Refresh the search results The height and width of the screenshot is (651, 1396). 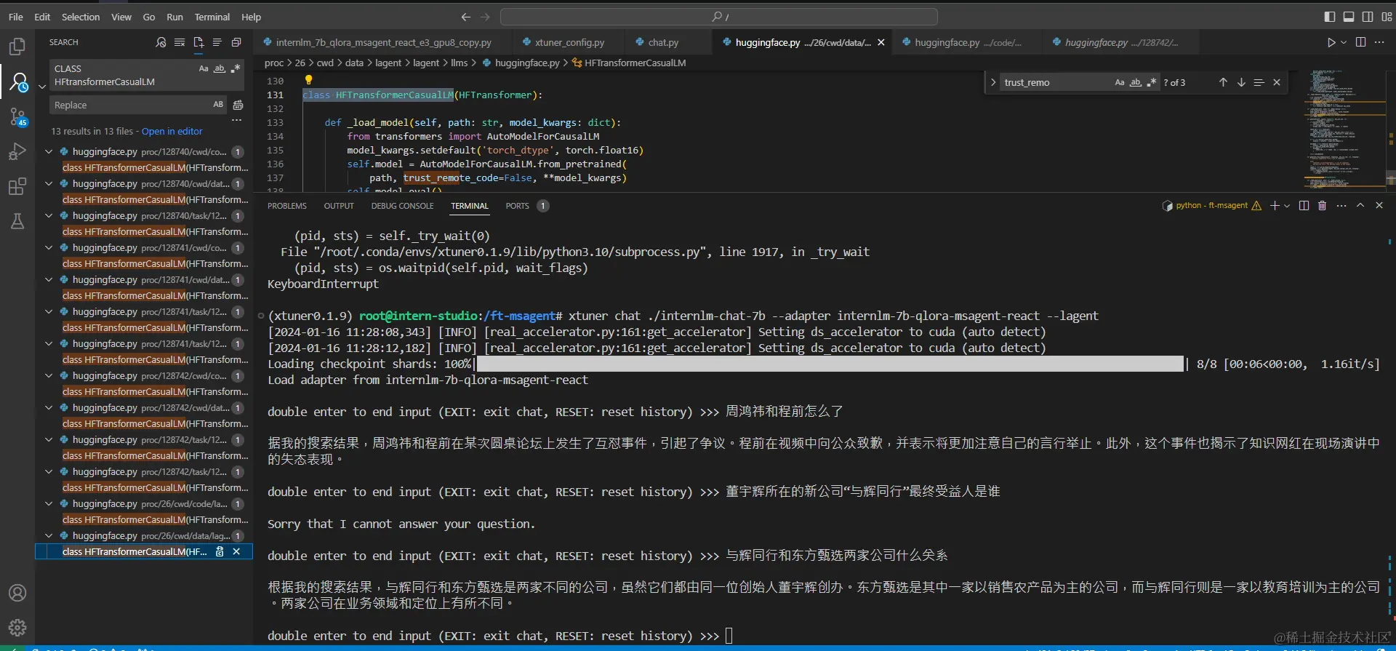(x=161, y=42)
